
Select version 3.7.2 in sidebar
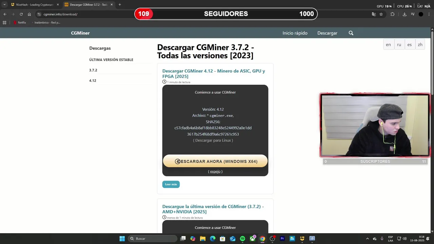[x=93, y=70]
